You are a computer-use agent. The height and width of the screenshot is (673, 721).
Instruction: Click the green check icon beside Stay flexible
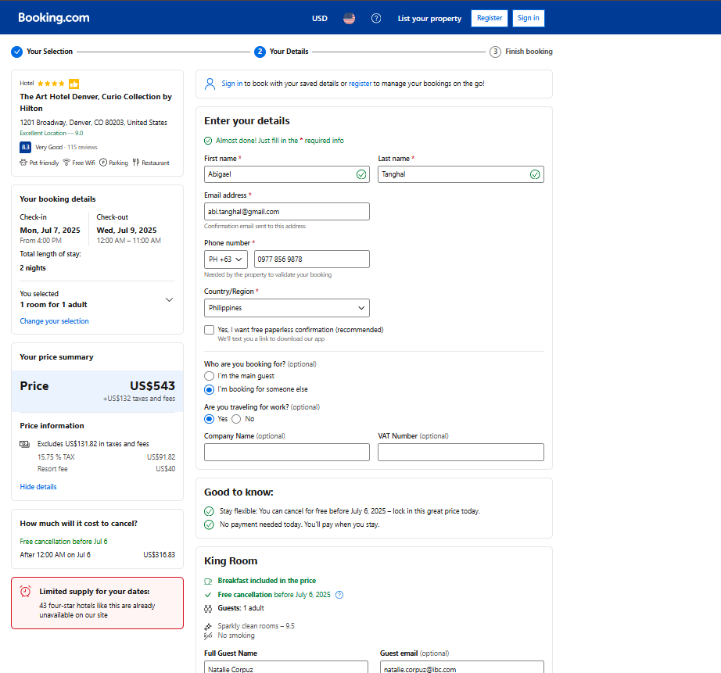(x=209, y=511)
